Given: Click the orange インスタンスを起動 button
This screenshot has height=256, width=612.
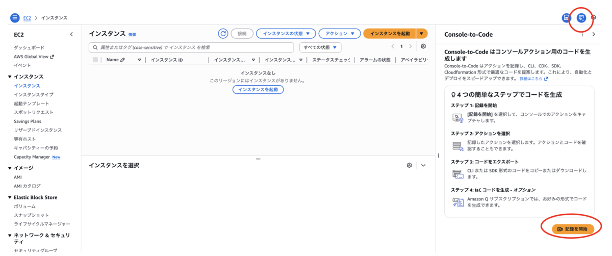Looking at the screenshot, I should [x=390, y=34].
